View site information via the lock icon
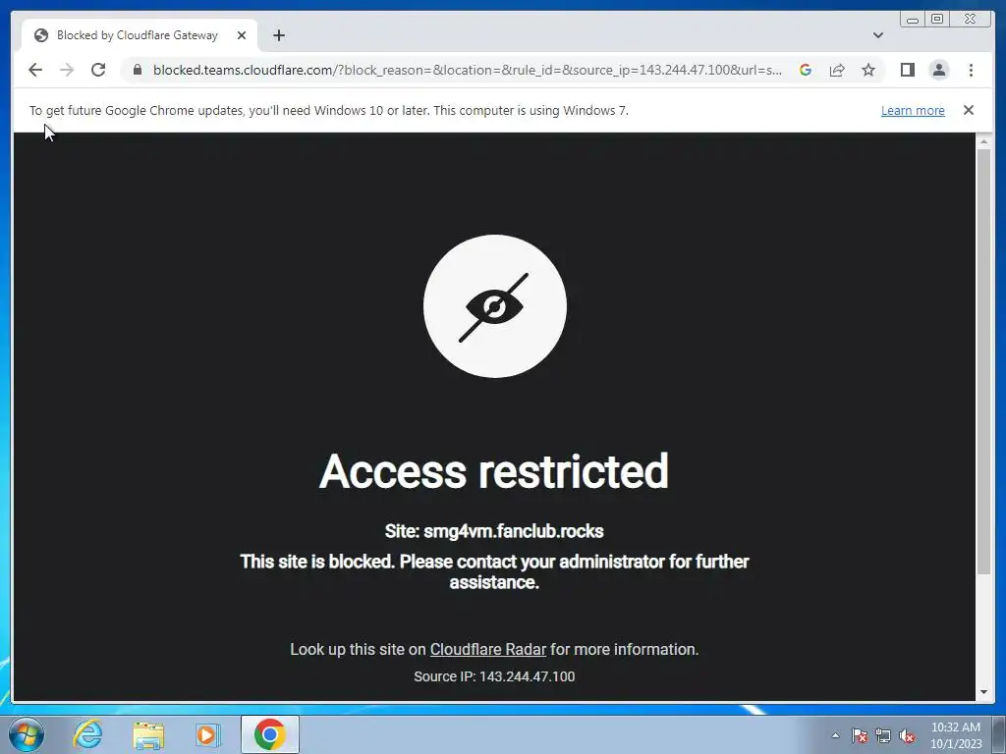Screen dimensions: 1006x754 (x=138, y=70)
